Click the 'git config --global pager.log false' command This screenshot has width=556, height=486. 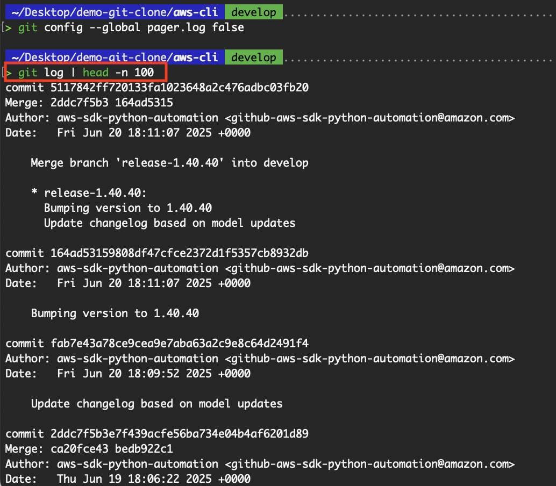click(x=131, y=27)
